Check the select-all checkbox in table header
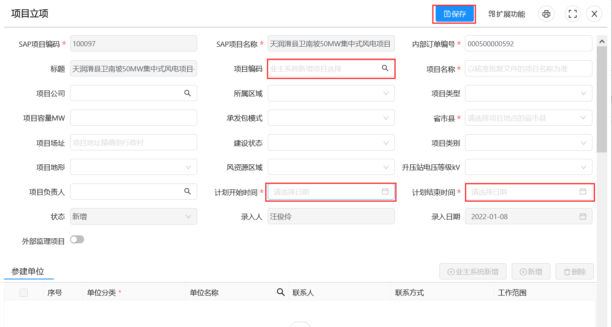The height and width of the screenshot is (327, 612). pos(24,293)
